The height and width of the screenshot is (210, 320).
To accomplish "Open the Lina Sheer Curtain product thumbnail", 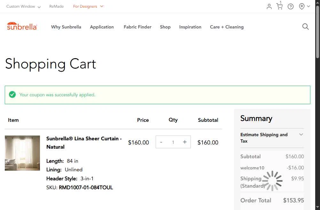I will [x=22, y=153].
